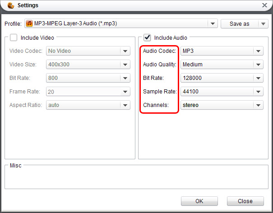The height and width of the screenshot is (213, 273).
Task: Open the Frame Rate dropdown
Action: [88, 92]
